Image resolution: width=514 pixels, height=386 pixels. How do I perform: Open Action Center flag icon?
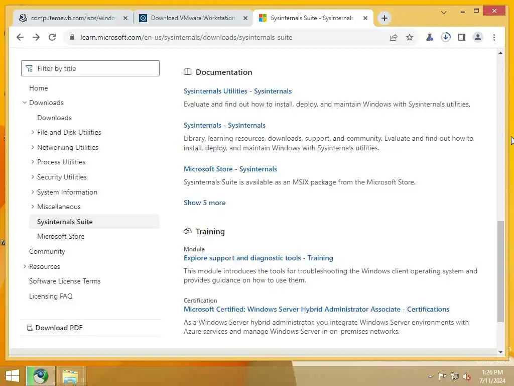(x=442, y=376)
